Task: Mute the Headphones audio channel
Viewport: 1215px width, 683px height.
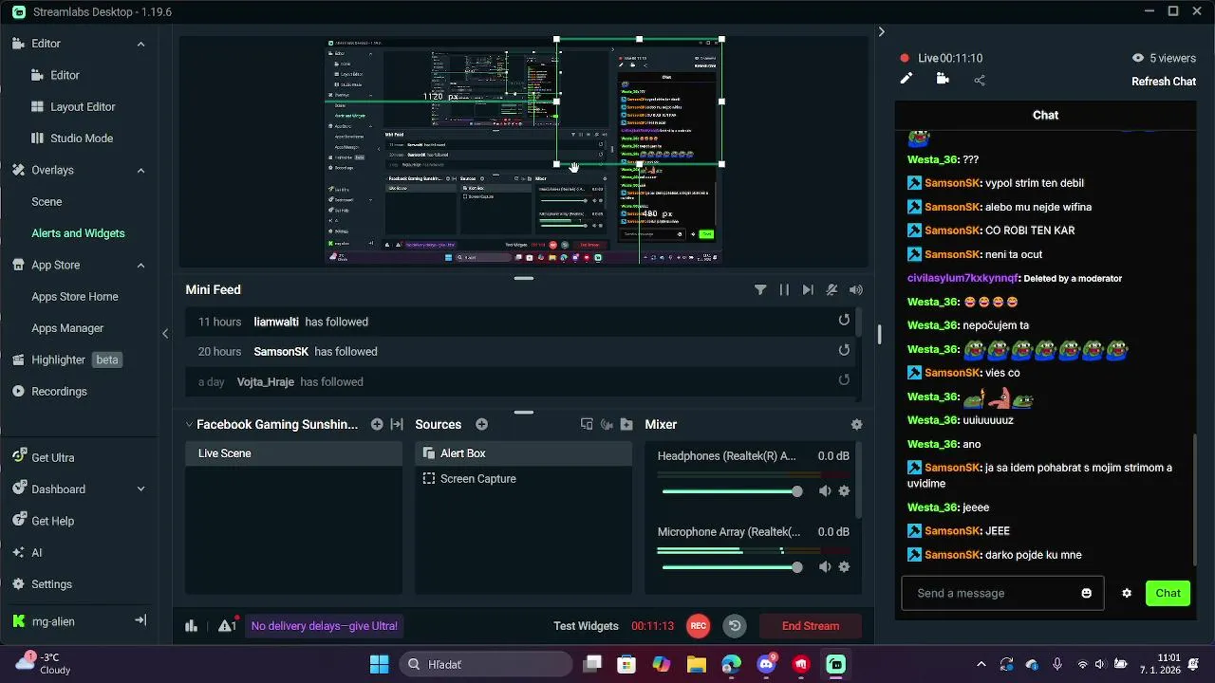Action: (x=825, y=491)
